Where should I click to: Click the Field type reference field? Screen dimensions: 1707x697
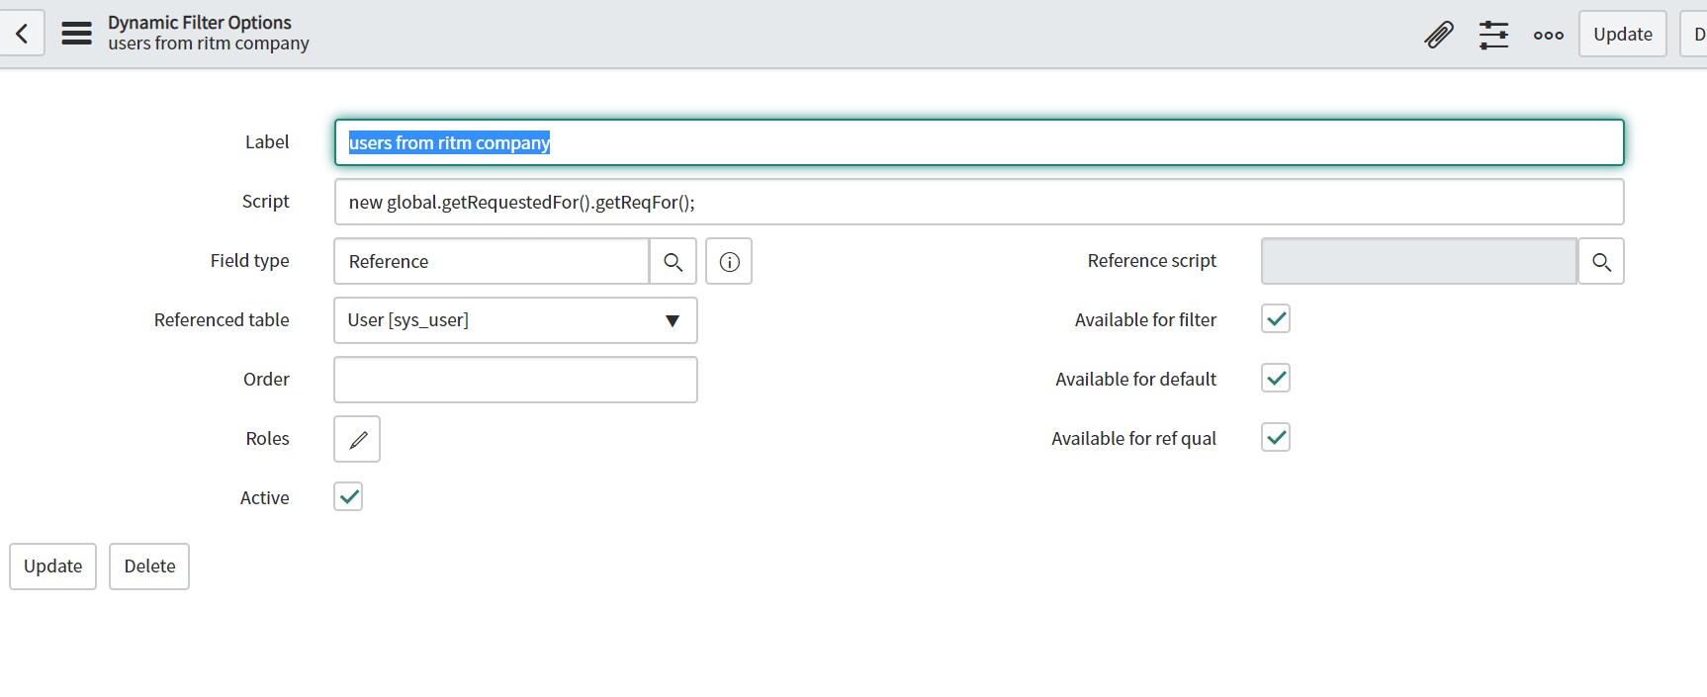(492, 261)
